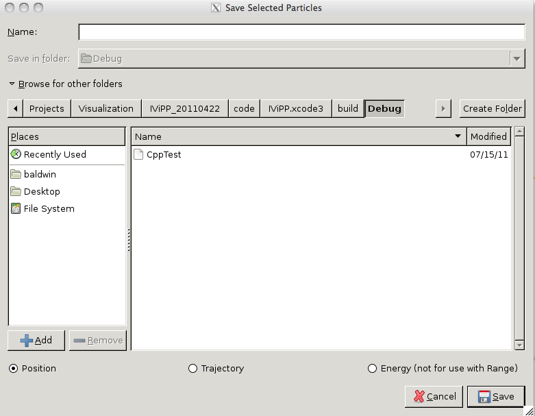Open Desktop folder in Places
535x416 pixels.
coord(67,191)
